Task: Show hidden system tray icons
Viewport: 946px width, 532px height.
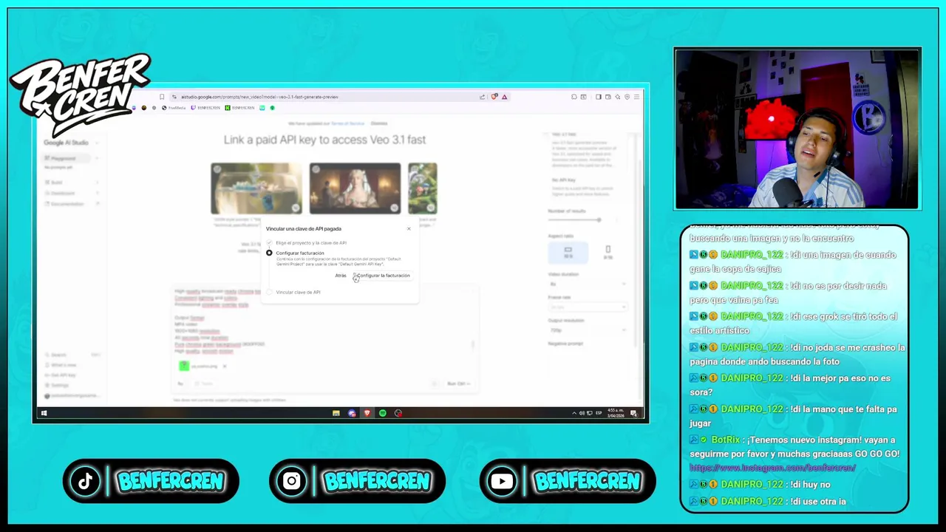Action: [x=574, y=413]
